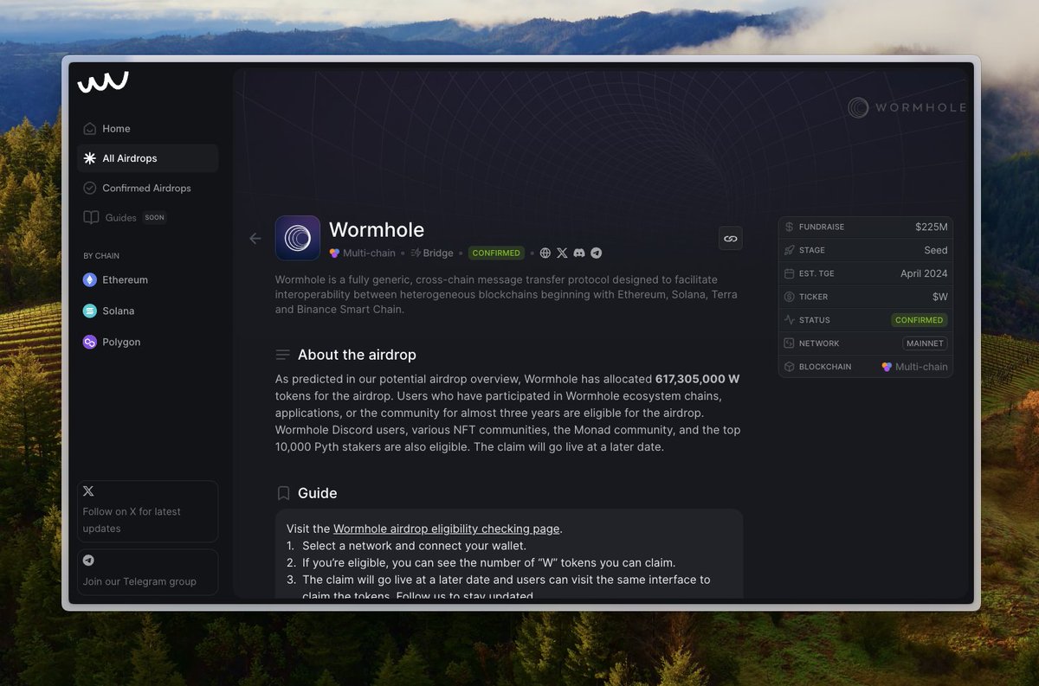Click the Bridge category tag
Viewport: 1039px width, 686px height.
[432, 253]
